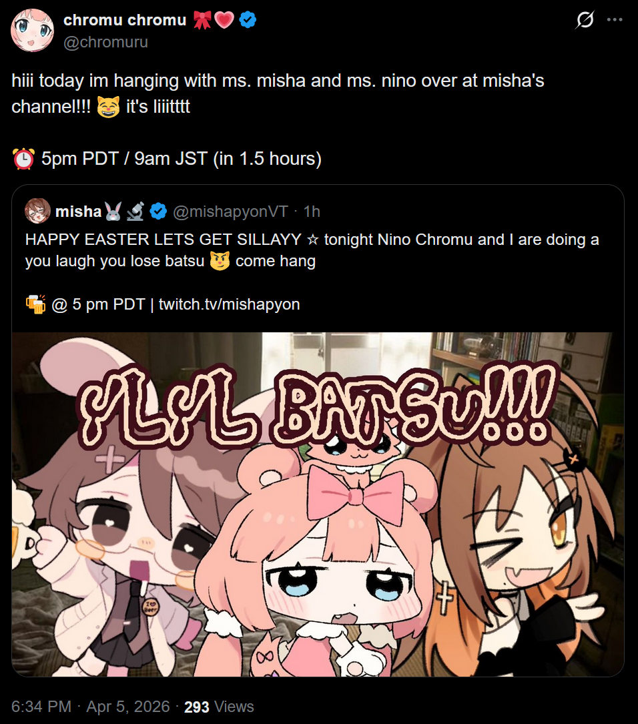
Task: Click the twitch.tv/mishapyon text
Action: (230, 304)
